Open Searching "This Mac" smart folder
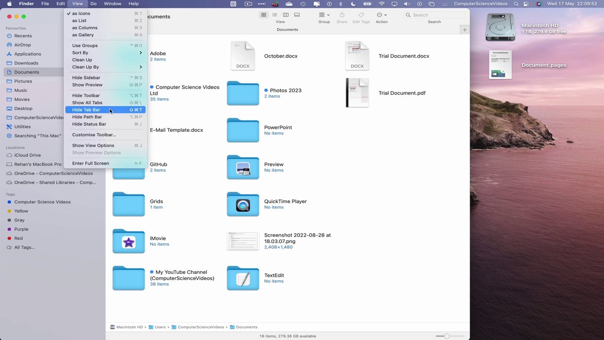604x340 pixels. coord(37,136)
